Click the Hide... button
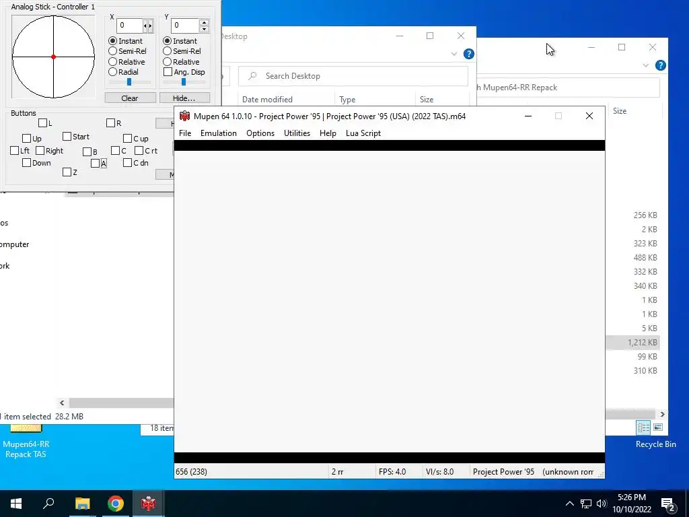Screen dimensions: 689x517 tap(184, 98)
